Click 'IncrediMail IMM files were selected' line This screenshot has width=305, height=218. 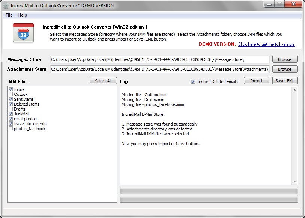click(x=155, y=134)
